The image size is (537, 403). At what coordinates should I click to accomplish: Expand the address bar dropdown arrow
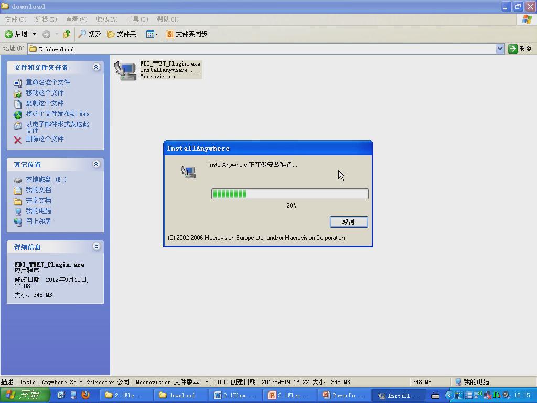[x=500, y=49]
